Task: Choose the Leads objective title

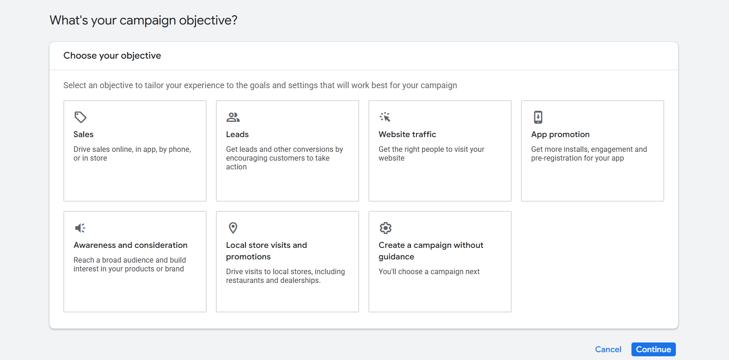Action: 237,134
